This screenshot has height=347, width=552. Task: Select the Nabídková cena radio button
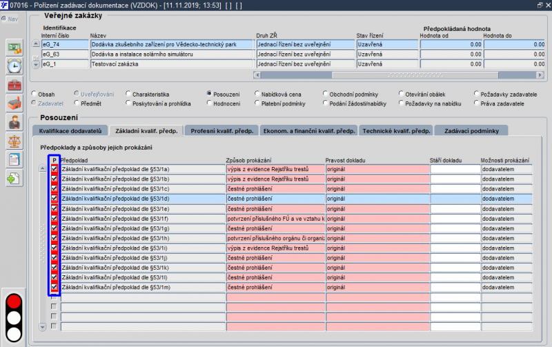pyautogui.click(x=257, y=94)
